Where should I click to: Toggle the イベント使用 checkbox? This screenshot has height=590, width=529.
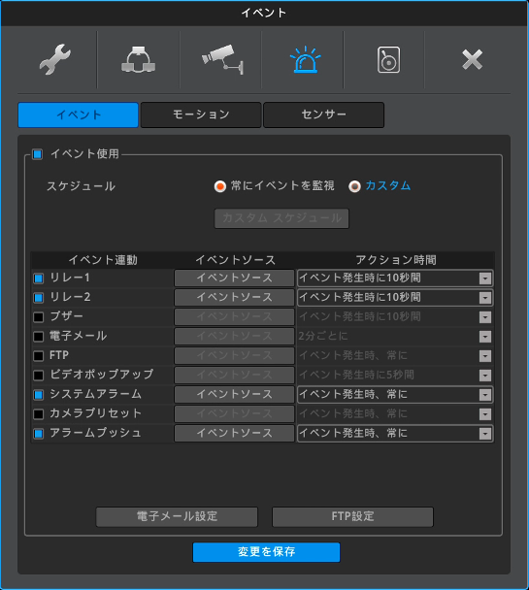tap(37, 154)
